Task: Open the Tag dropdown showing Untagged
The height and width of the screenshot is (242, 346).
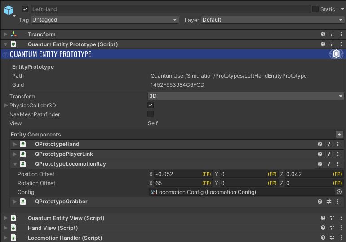Action: (105, 20)
